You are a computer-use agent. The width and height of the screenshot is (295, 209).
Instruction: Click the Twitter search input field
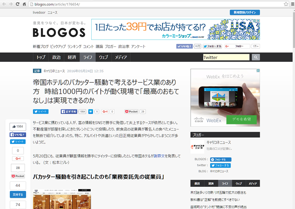(x=226, y=57)
